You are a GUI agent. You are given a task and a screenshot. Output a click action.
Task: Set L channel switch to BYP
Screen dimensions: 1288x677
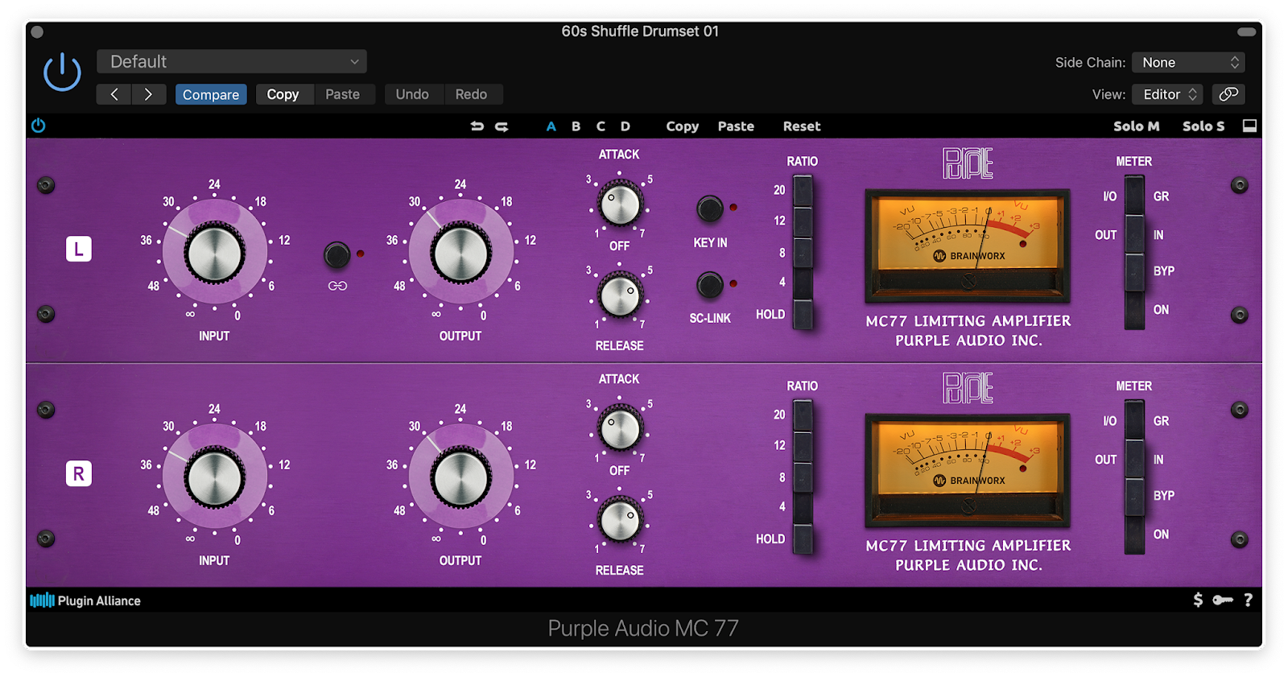tap(1134, 271)
